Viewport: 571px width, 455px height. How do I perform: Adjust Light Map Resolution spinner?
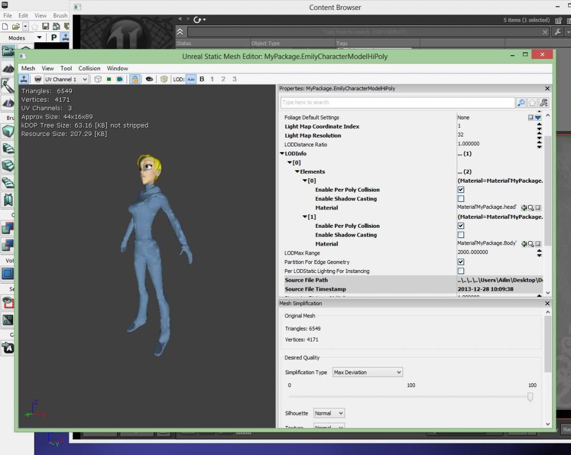point(539,135)
